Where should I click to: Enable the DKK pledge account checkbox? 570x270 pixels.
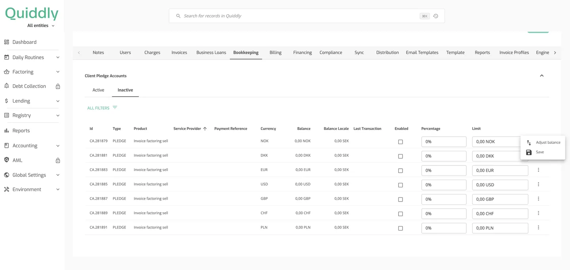[401, 156]
